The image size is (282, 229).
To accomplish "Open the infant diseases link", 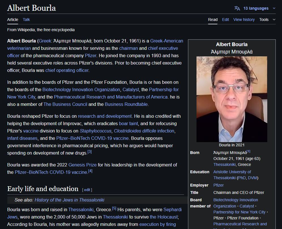I will 22,138.
